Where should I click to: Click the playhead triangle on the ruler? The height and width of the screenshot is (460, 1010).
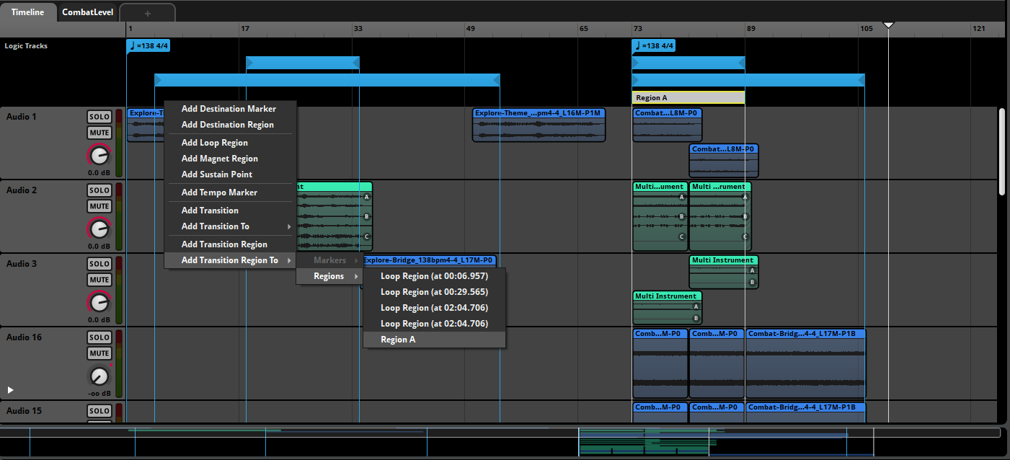coord(888,25)
